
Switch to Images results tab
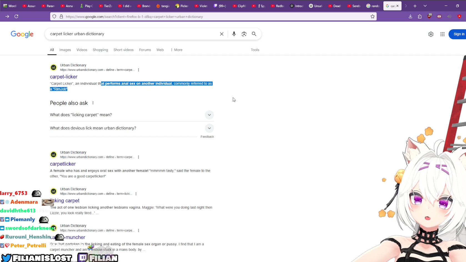tap(65, 50)
